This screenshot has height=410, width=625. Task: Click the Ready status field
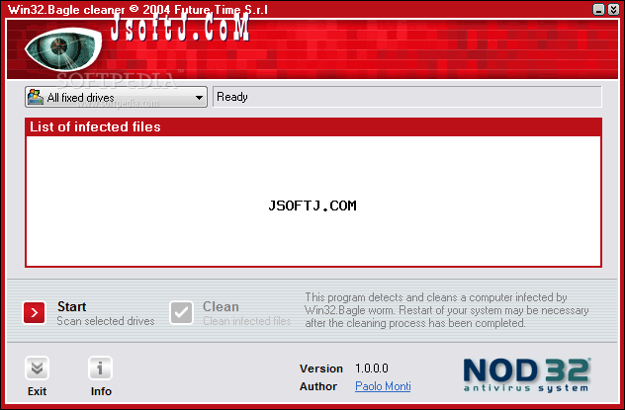407,97
